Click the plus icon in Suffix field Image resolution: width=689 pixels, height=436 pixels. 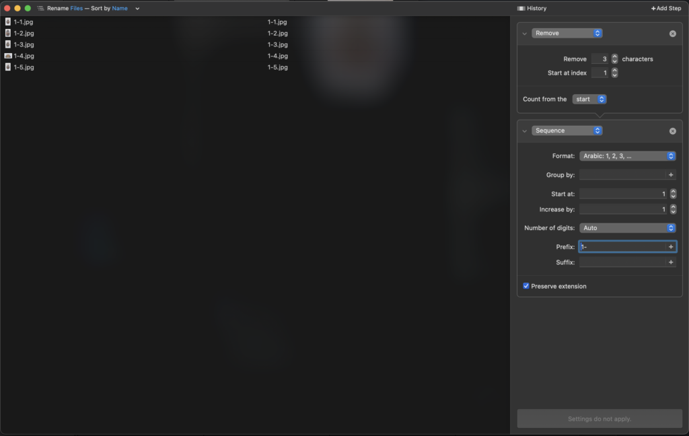tap(671, 262)
